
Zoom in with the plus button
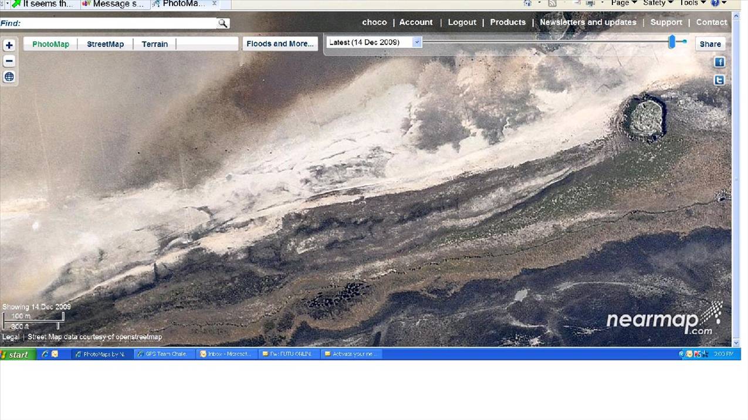coord(9,45)
